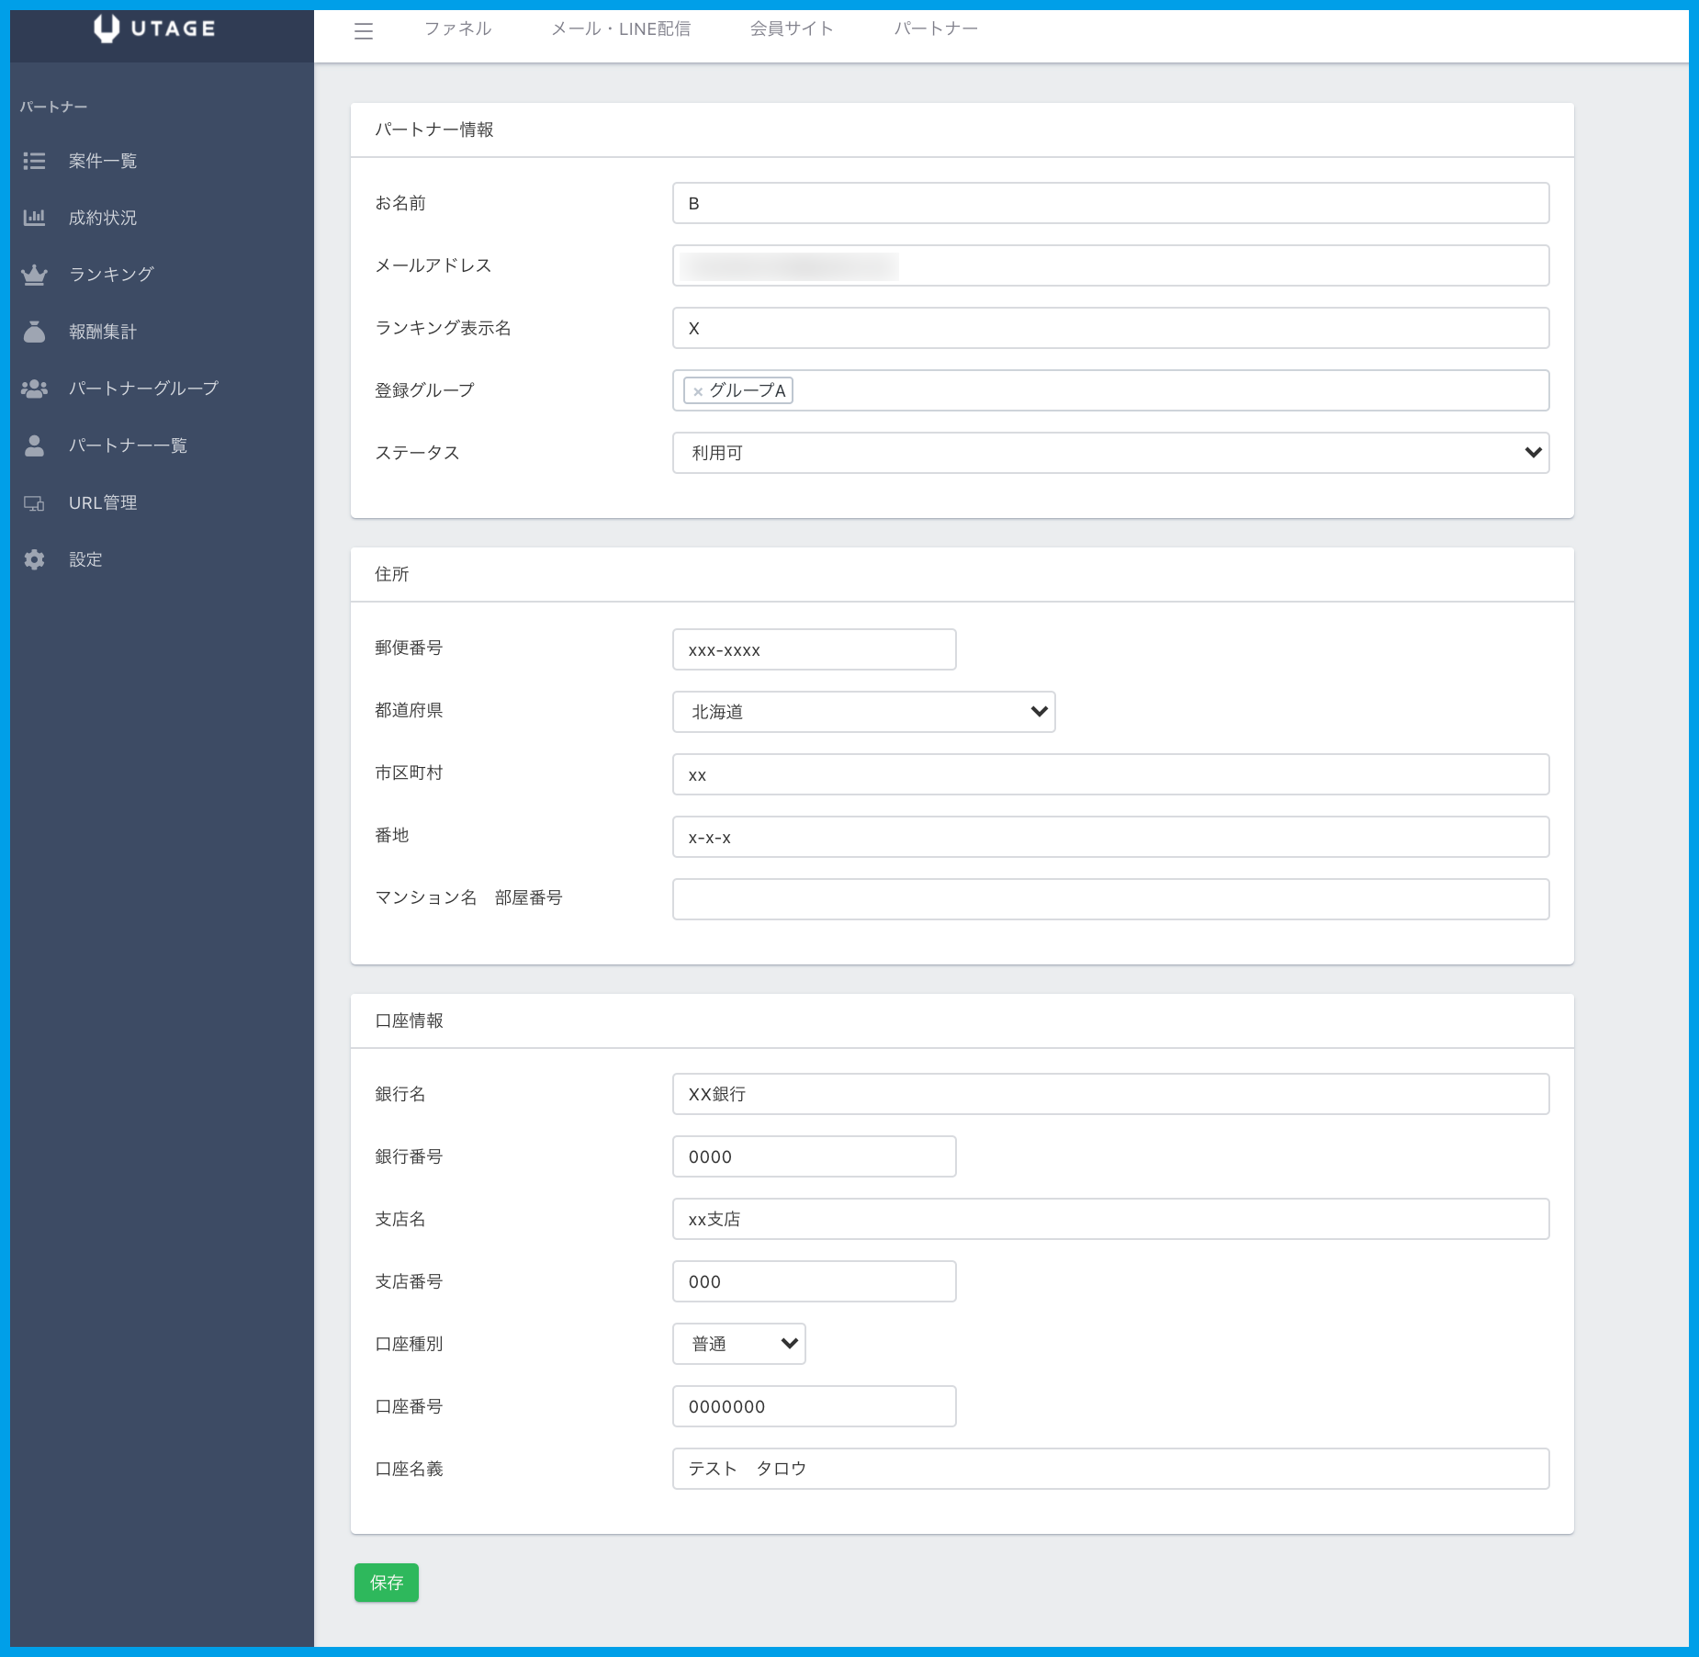Open the パートナーグループ group icon
Viewport: 1699px width, 1657px height.
[34, 389]
